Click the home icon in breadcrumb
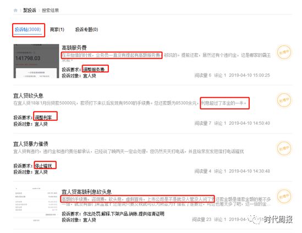302x233 pixels. coord(15,10)
